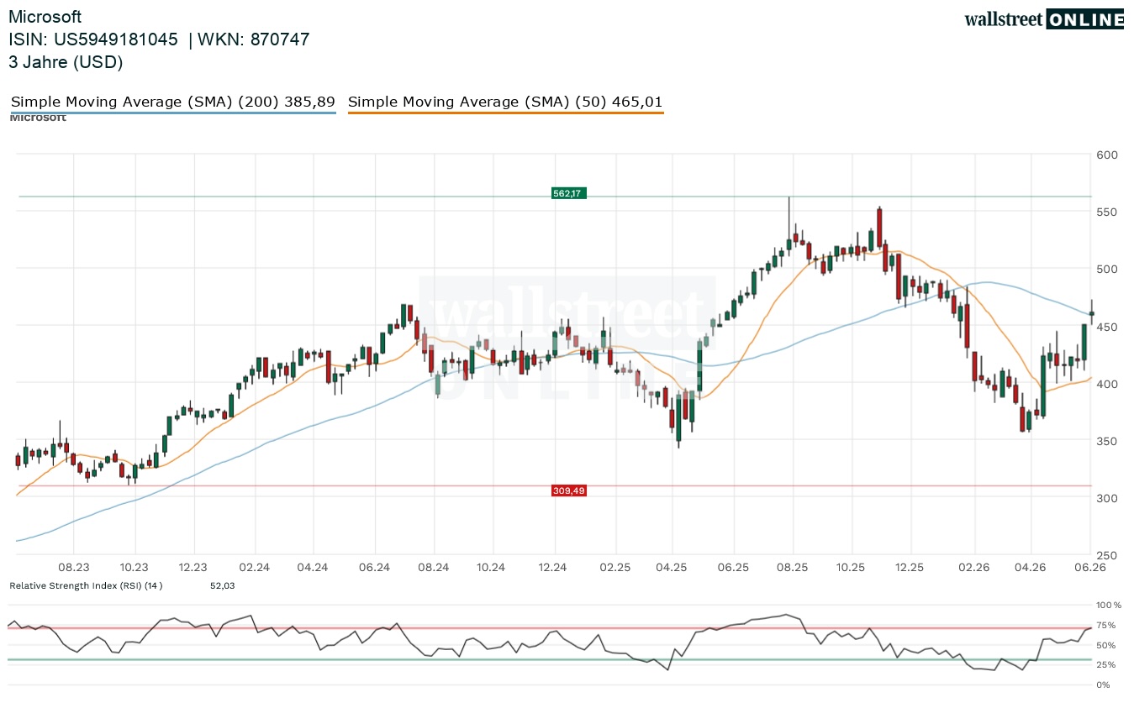
Task: Click the 08.24 date axis label
Action: pyautogui.click(x=434, y=568)
